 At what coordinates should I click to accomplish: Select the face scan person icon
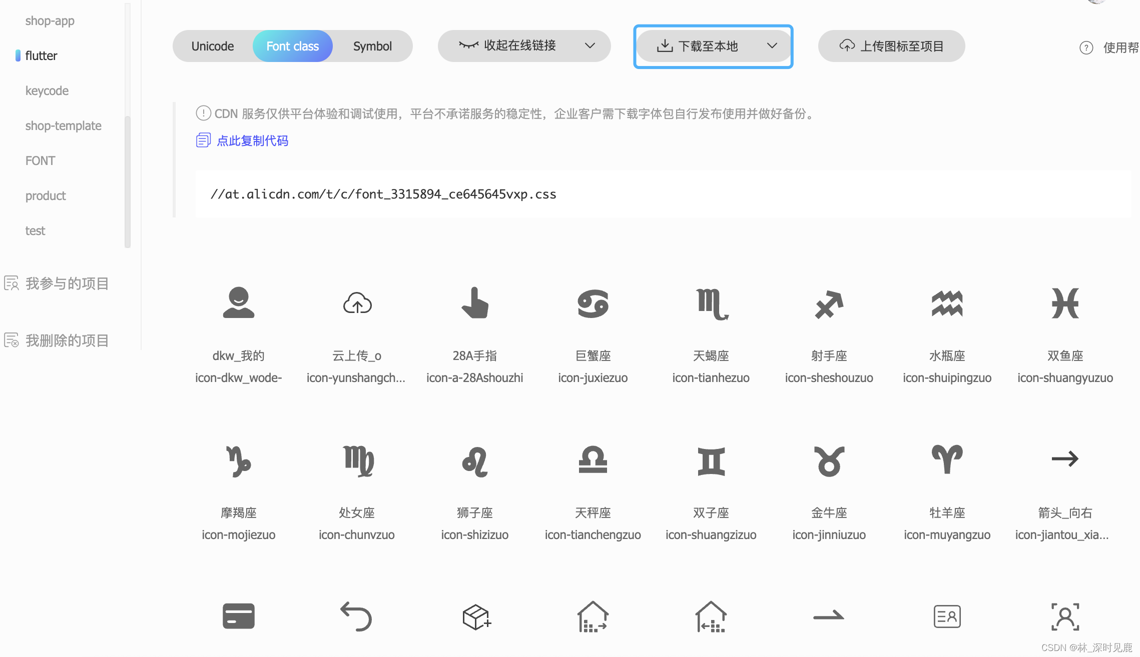point(1065,616)
